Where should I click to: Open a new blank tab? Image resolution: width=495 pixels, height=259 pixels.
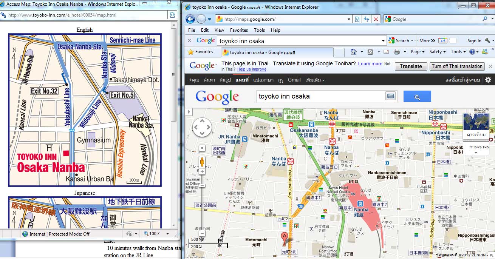(x=339, y=52)
